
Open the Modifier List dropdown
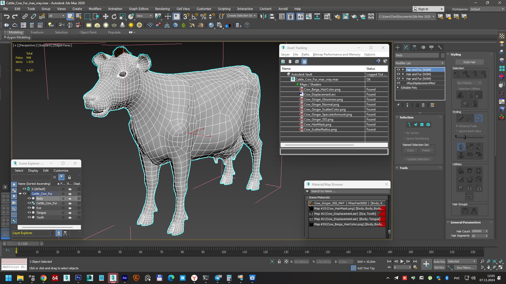[x=420, y=63]
